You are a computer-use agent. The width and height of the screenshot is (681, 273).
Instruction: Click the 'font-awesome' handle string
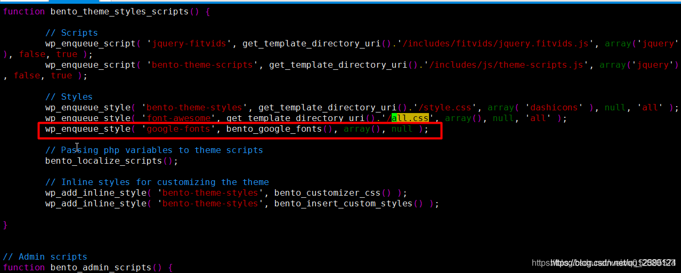pyautogui.click(x=179, y=118)
